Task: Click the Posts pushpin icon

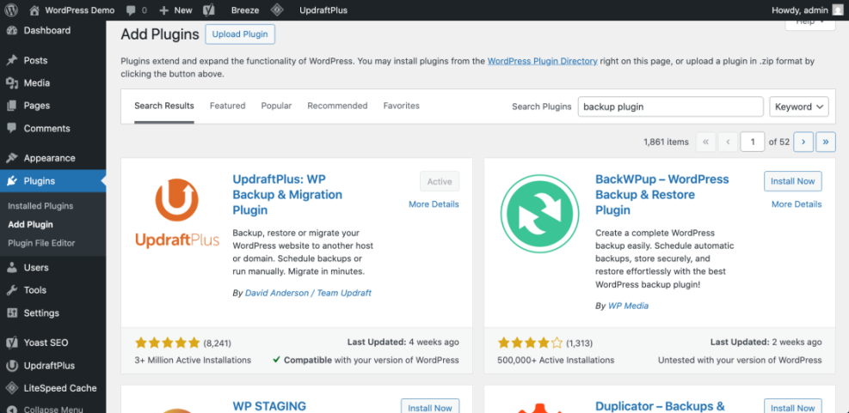Action: click(x=12, y=61)
